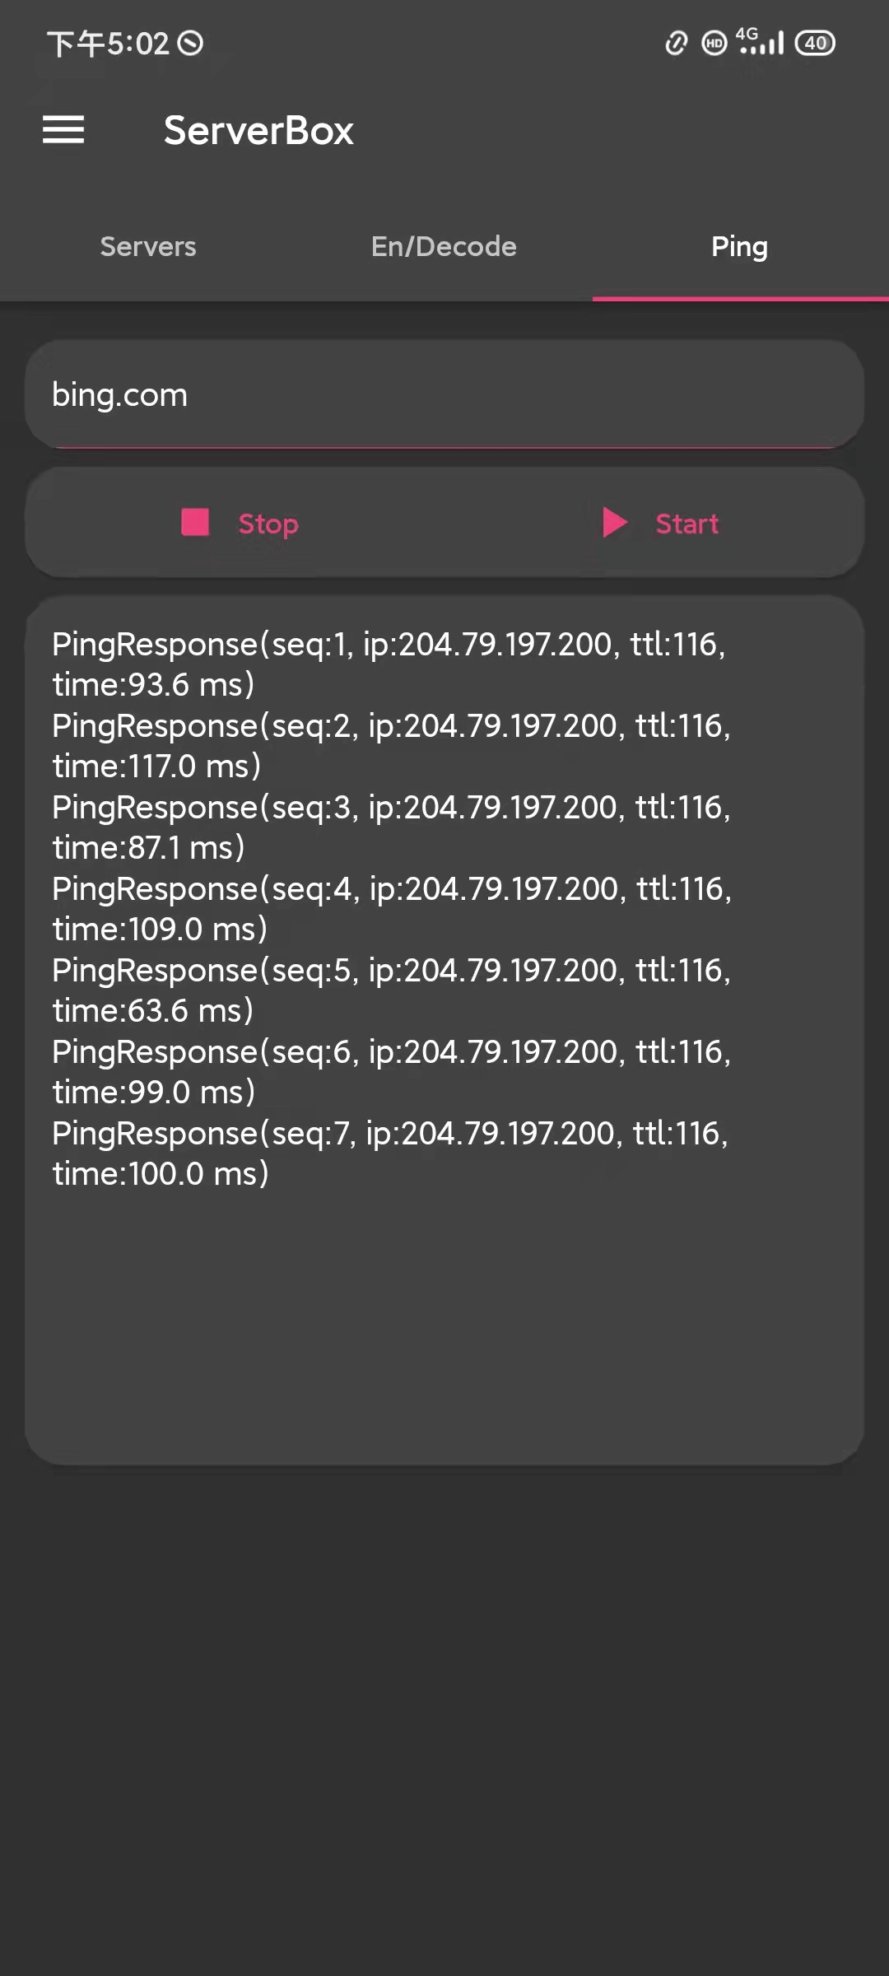Viewport: 889px width, 1976px height.
Task: Tap the link icon in status bar
Action: click(x=676, y=43)
